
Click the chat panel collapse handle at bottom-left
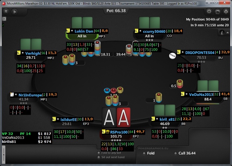click(x=4, y=155)
